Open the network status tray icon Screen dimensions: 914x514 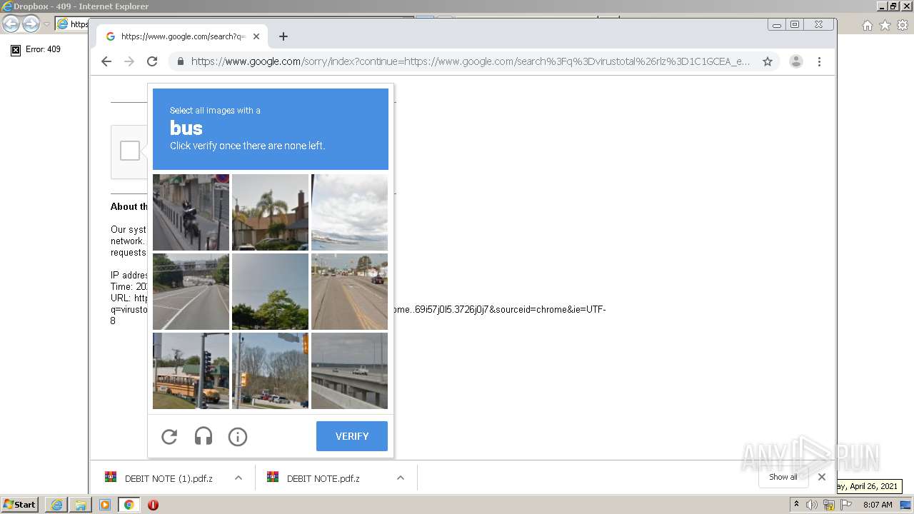point(829,505)
